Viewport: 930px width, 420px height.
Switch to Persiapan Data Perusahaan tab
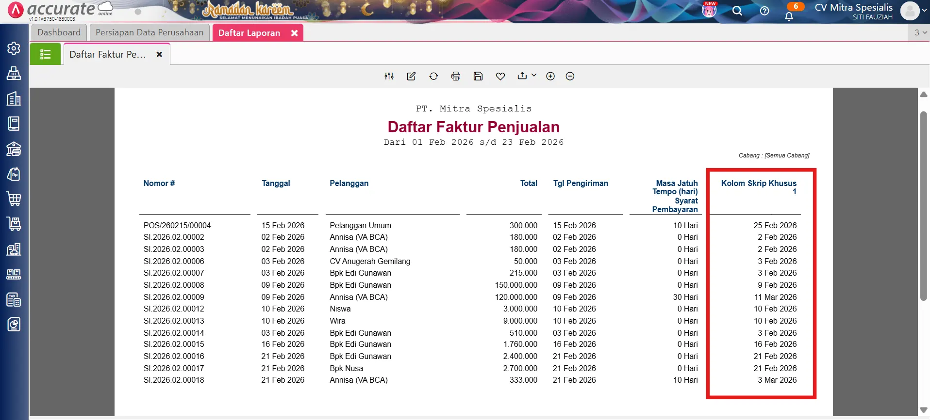click(x=149, y=32)
